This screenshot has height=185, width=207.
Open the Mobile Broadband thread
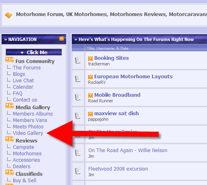[x=117, y=95]
